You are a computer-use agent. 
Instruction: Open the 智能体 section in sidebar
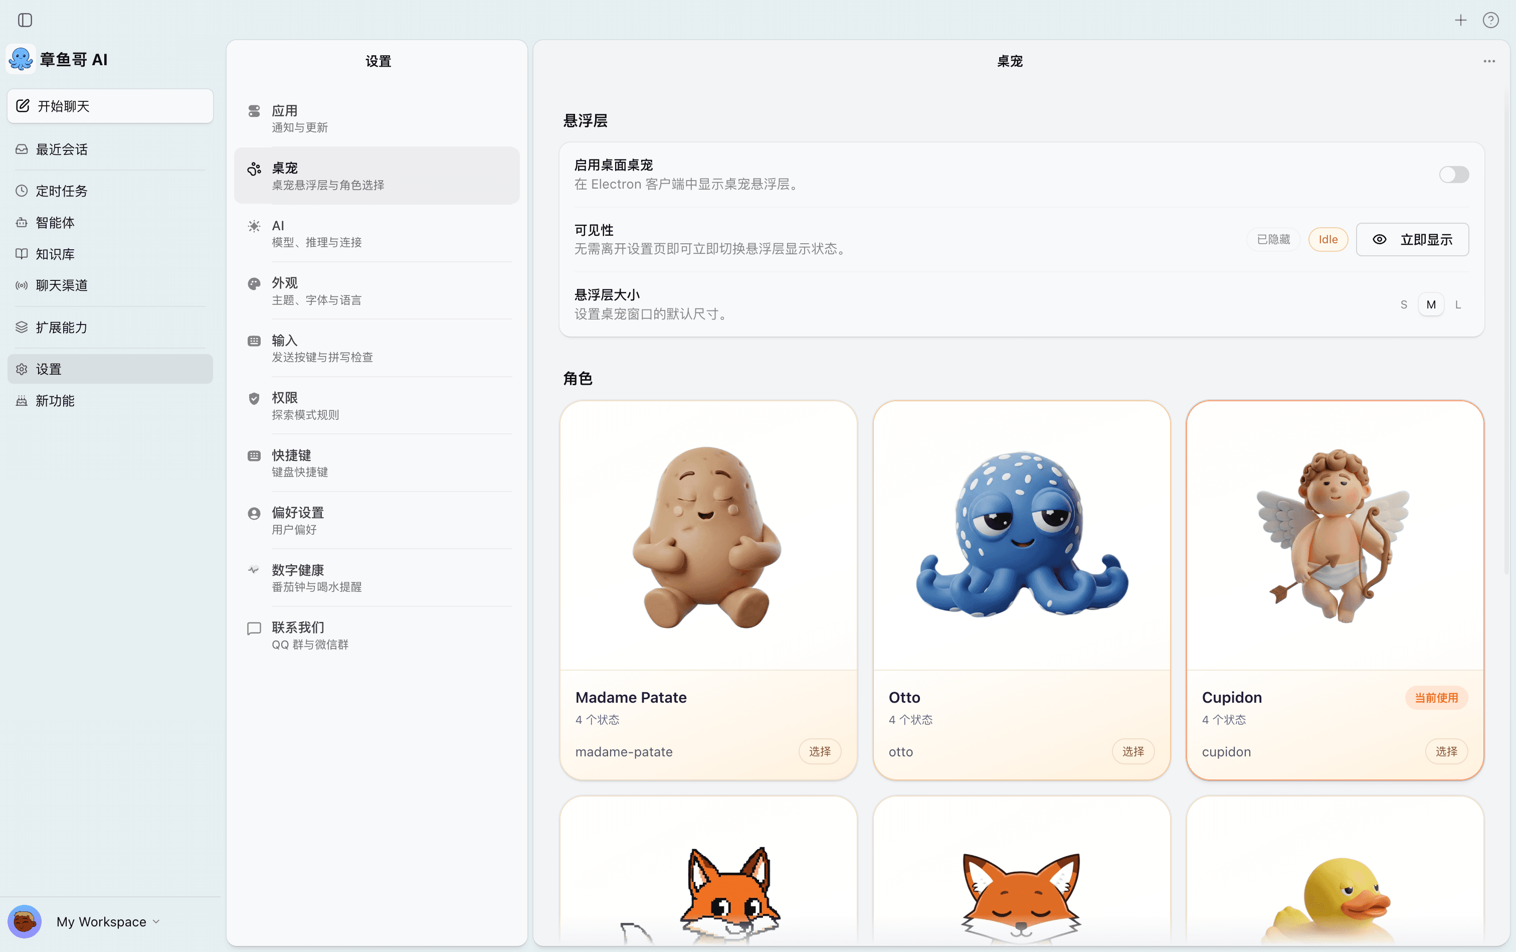coord(54,222)
